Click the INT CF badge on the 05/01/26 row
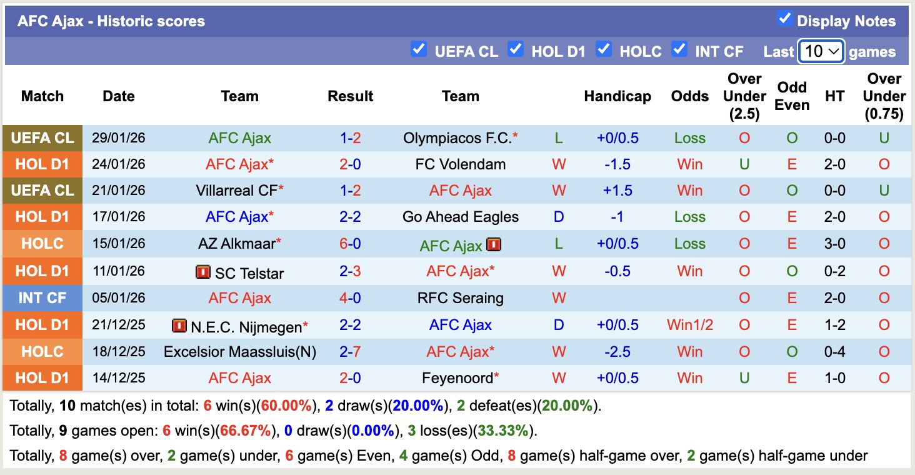The width and height of the screenshot is (915, 475). click(x=42, y=298)
